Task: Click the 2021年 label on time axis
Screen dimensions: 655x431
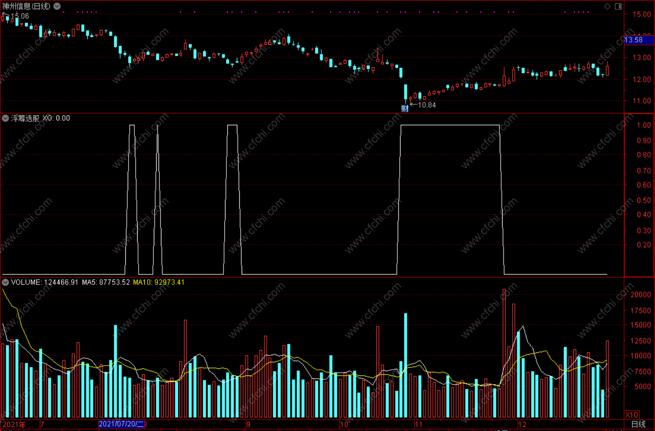Action: click(x=14, y=424)
